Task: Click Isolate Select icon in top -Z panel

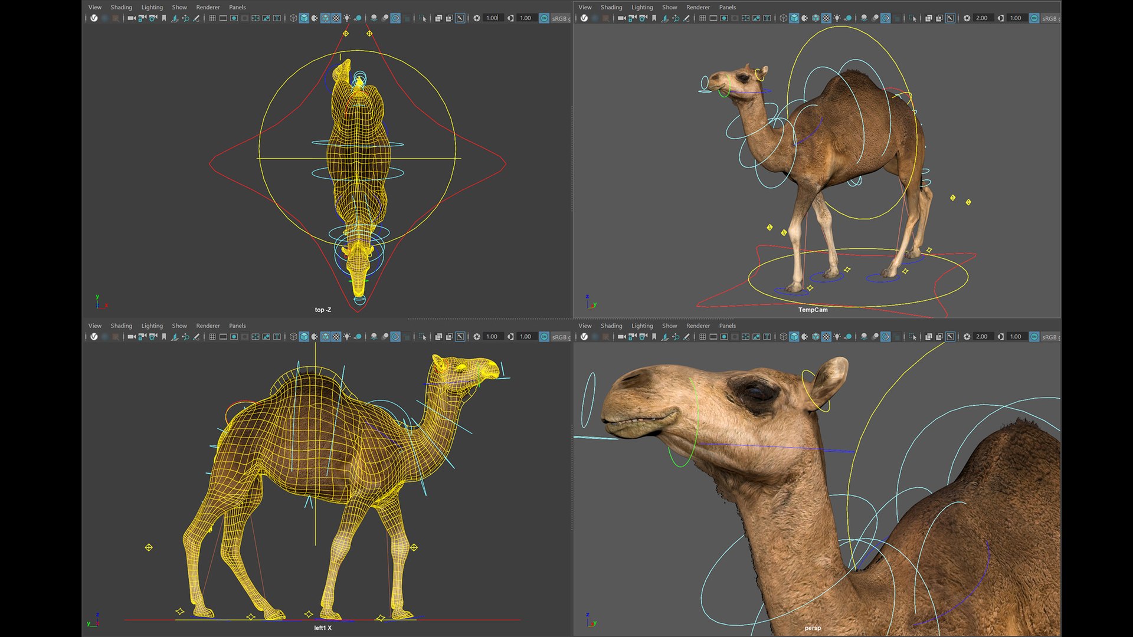Action: coord(423,18)
